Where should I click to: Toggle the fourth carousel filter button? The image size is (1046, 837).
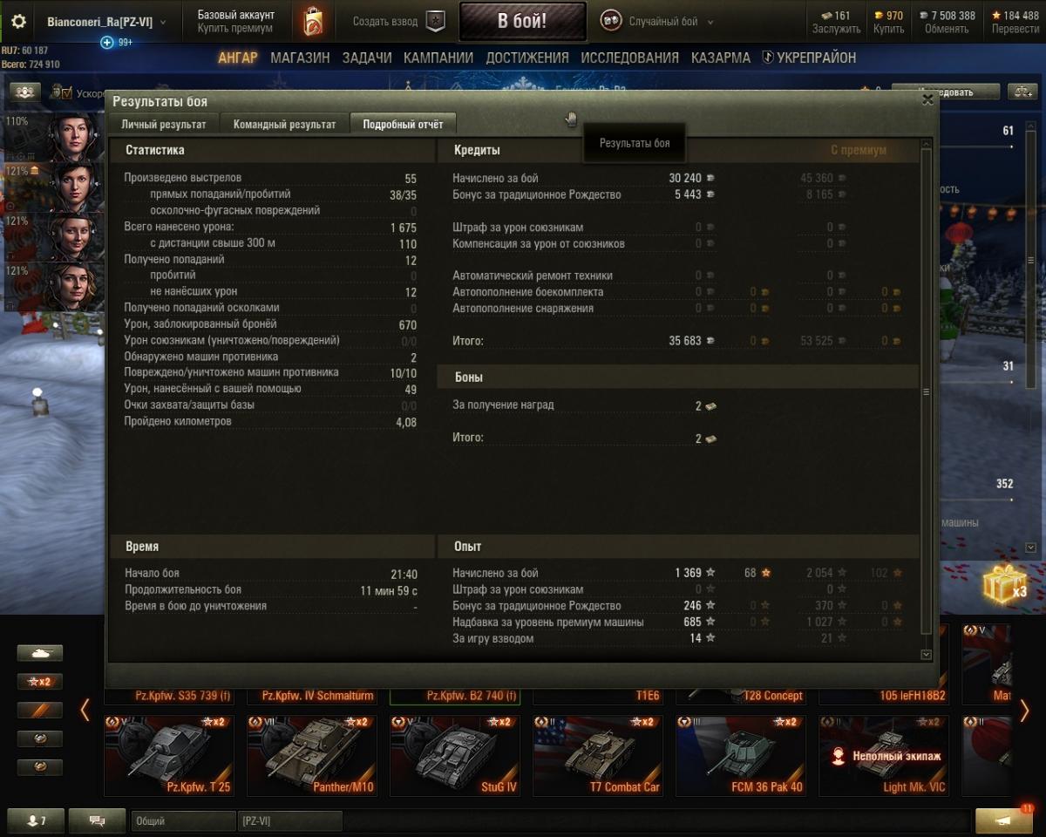40,738
